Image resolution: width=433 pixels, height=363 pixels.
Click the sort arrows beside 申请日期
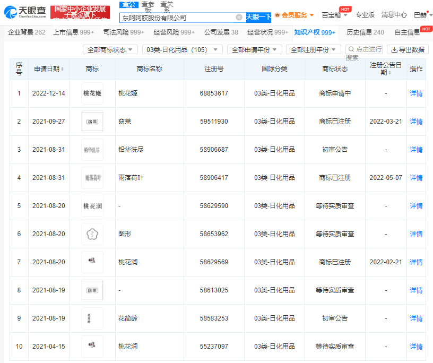point(63,70)
